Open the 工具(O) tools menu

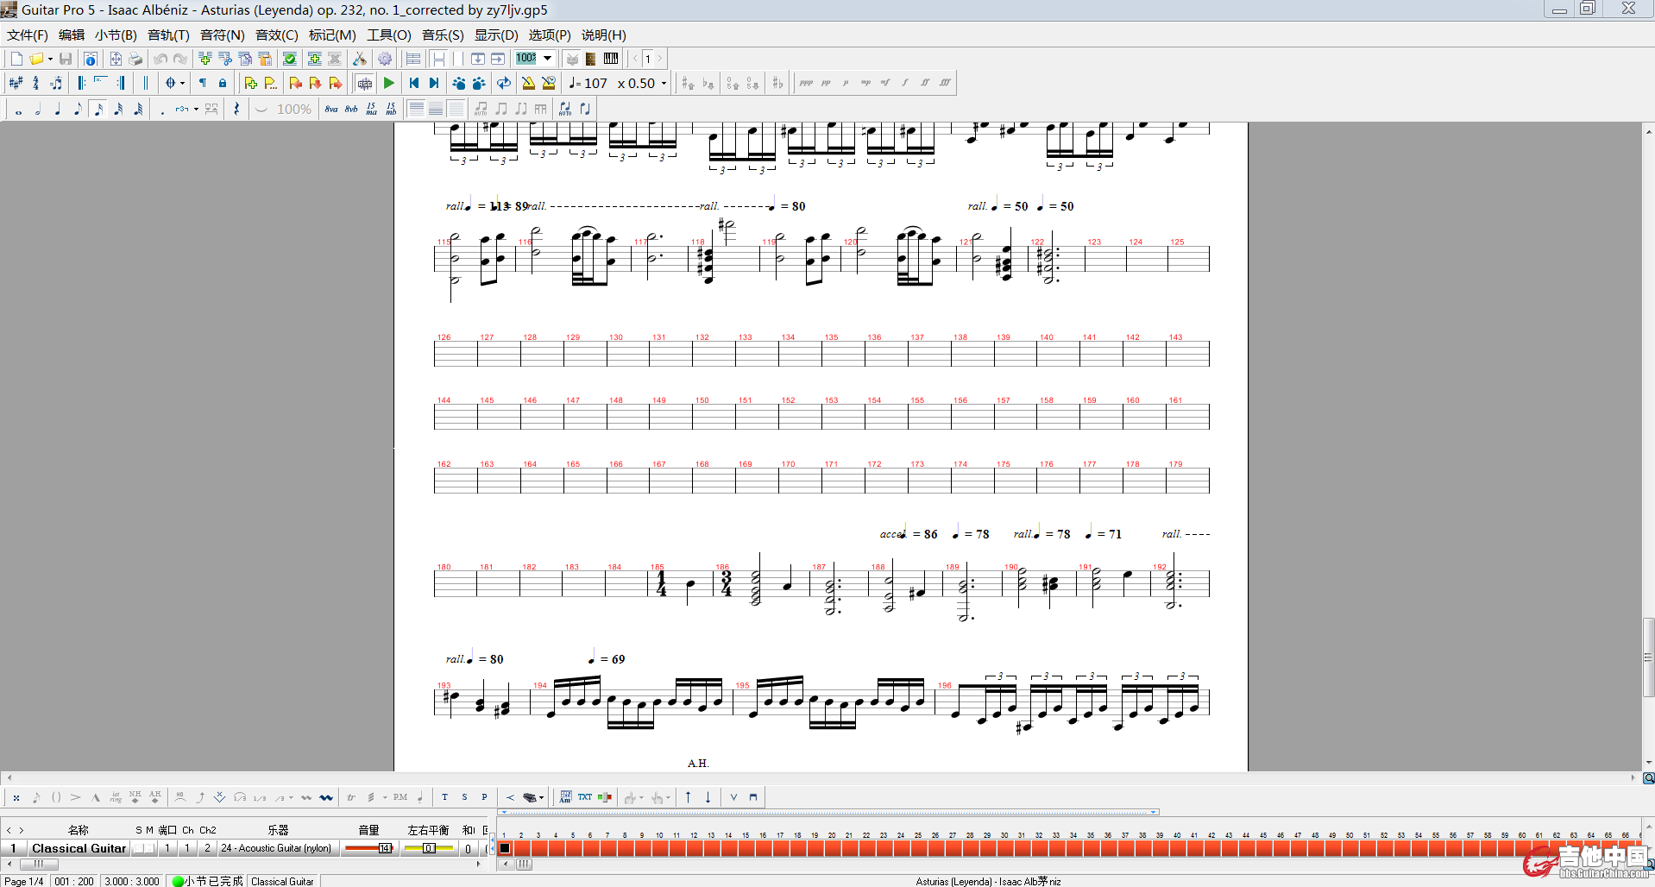(x=389, y=35)
